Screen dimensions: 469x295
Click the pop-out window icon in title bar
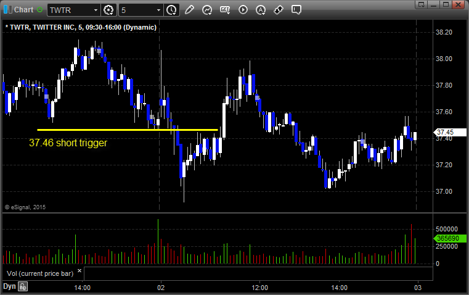tap(422, 4)
